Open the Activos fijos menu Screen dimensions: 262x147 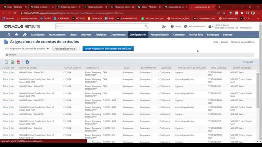point(196,35)
